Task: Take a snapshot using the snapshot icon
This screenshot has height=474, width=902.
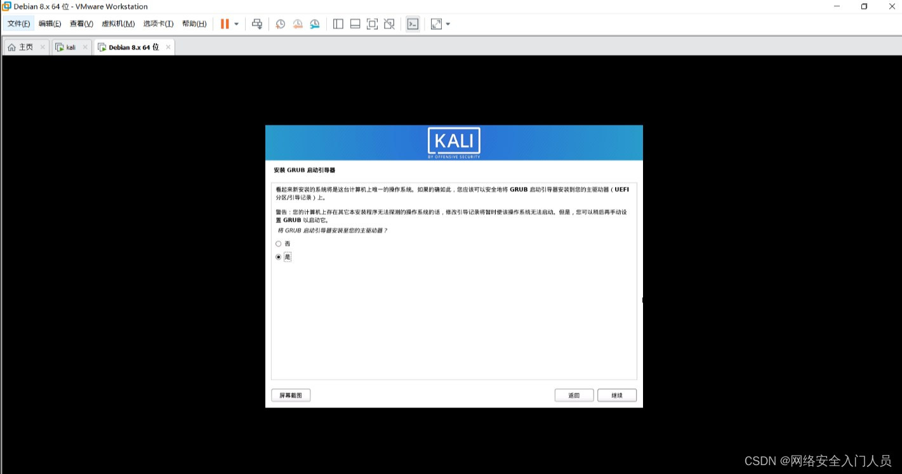Action: pyautogui.click(x=280, y=23)
